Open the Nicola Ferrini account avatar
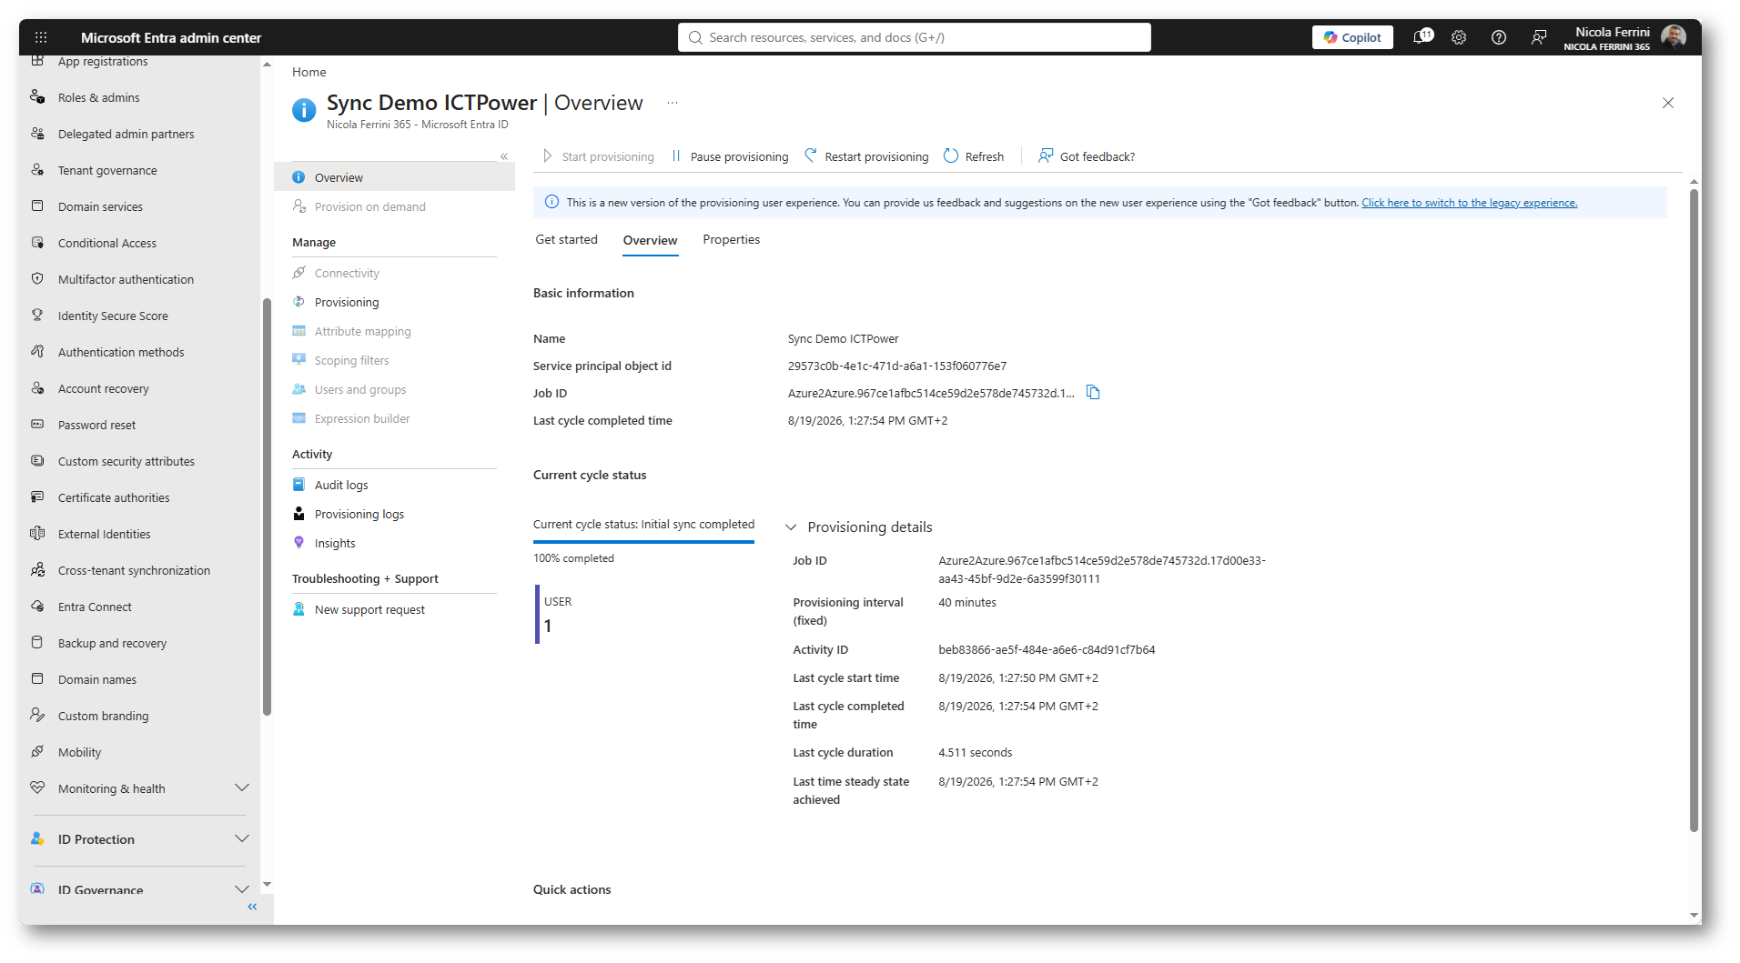This screenshot has height=963, width=1740. 1674,37
